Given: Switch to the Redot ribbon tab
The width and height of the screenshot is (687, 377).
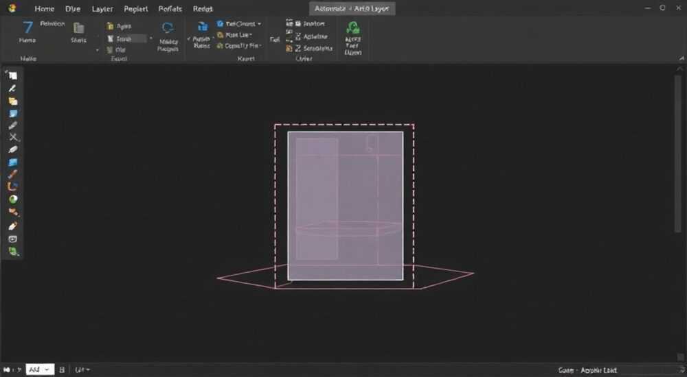Looking at the screenshot, I should point(203,9).
